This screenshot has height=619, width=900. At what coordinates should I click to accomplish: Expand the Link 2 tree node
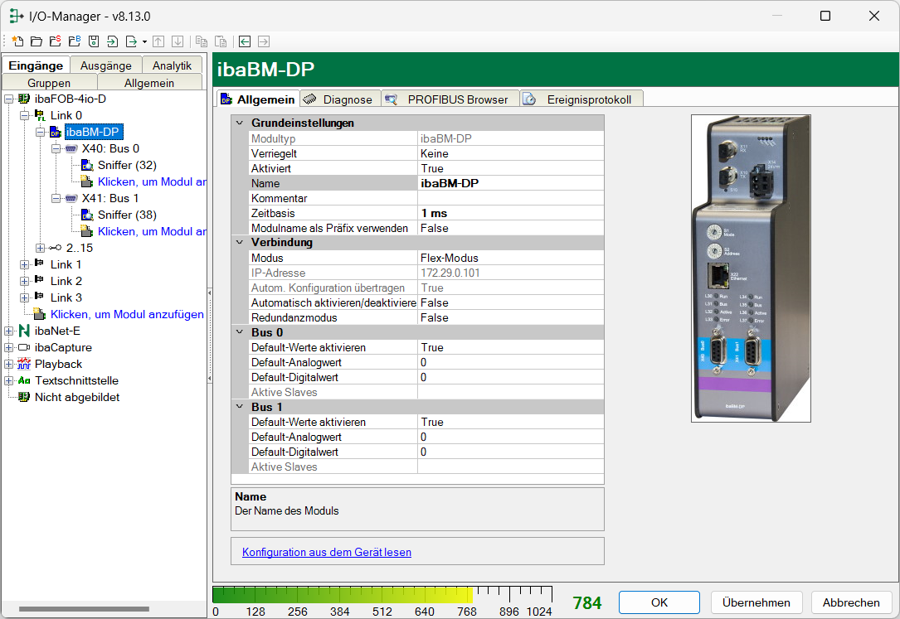tap(24, 282)
